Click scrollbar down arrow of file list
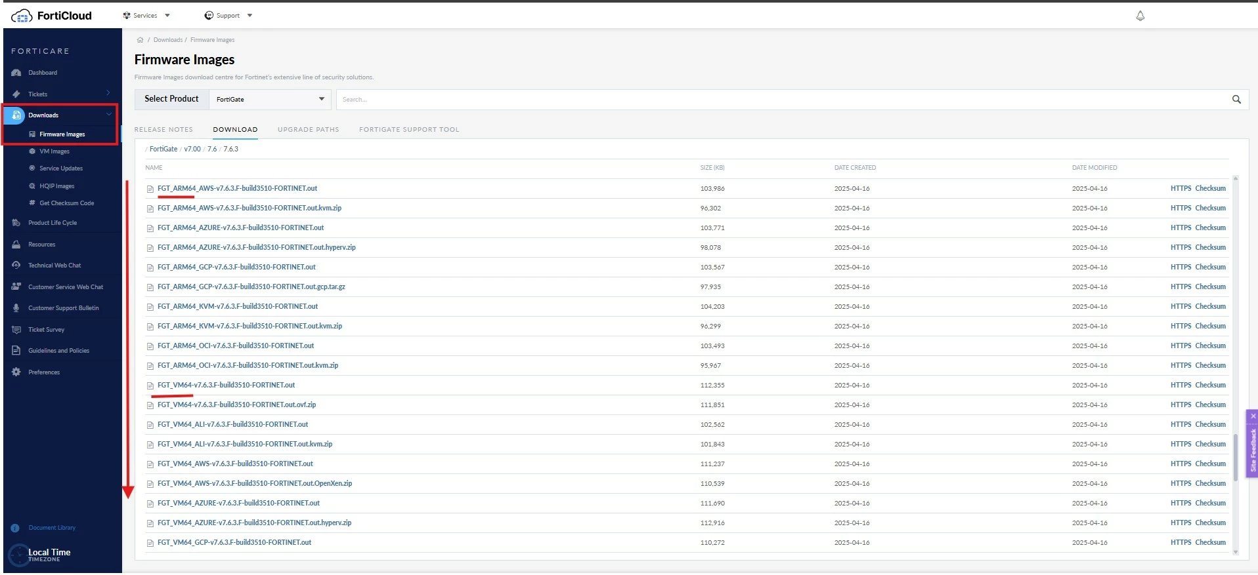Screen dimensions: 1258x575 [x=1236, y=552]
